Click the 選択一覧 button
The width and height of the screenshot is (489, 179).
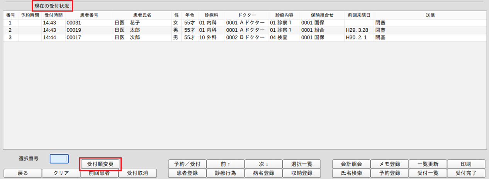[302, 164]
